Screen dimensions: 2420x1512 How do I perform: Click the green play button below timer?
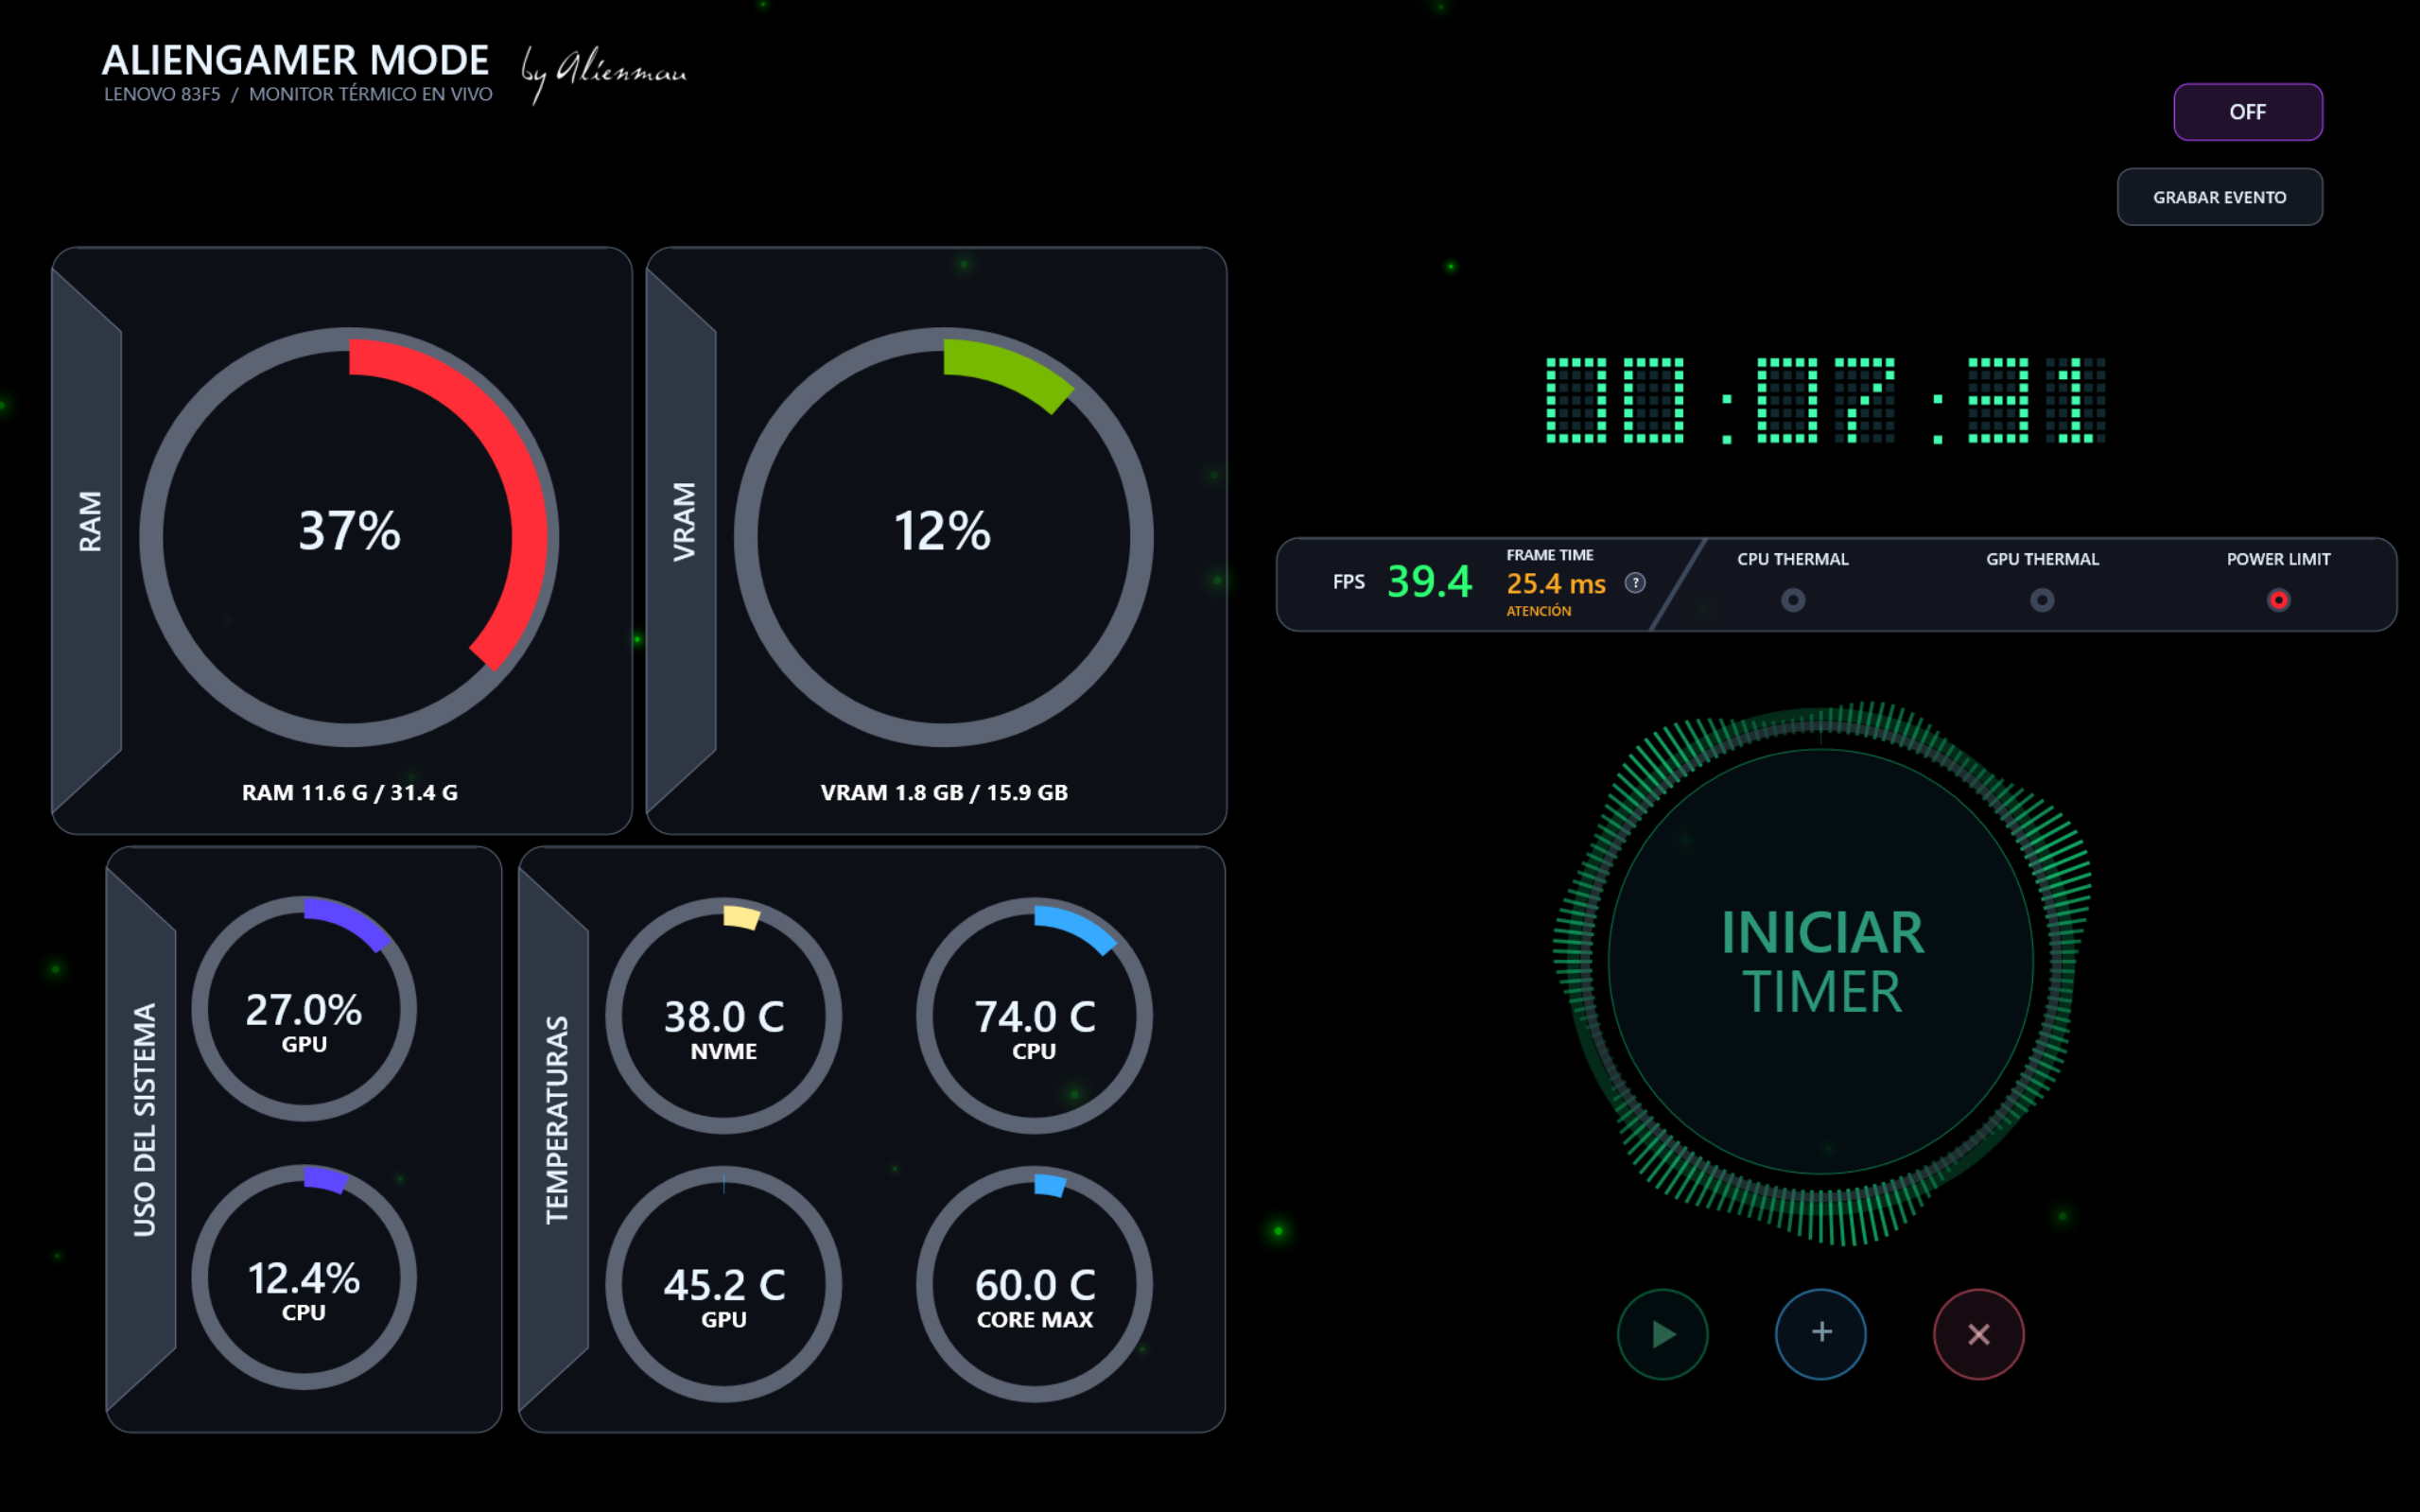click(1662, 1334)
